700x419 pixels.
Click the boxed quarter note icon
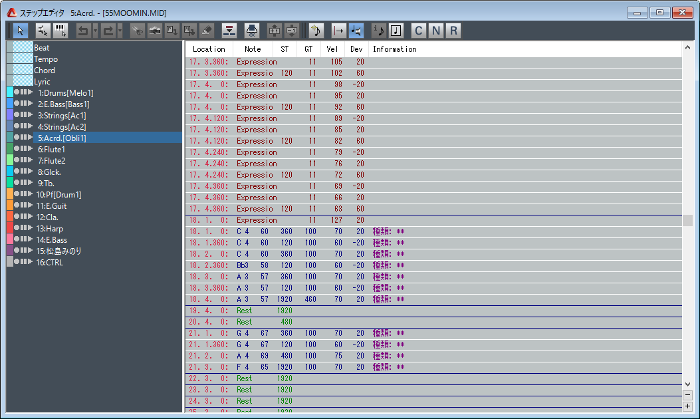coord(396,31)
